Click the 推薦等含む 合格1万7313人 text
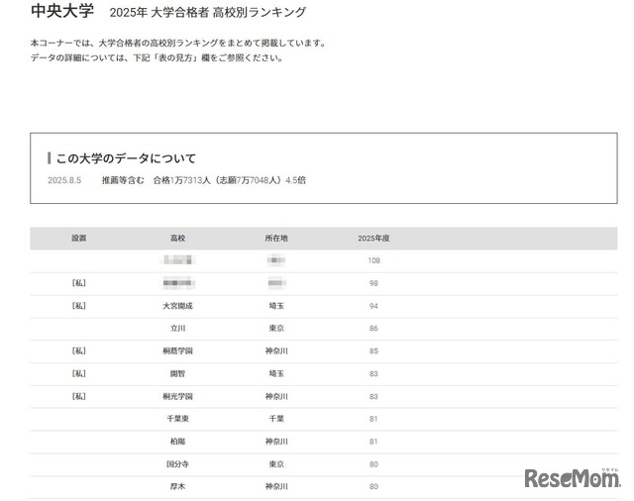The height and width of the screenshot is (501, 634). coord(157,180)
